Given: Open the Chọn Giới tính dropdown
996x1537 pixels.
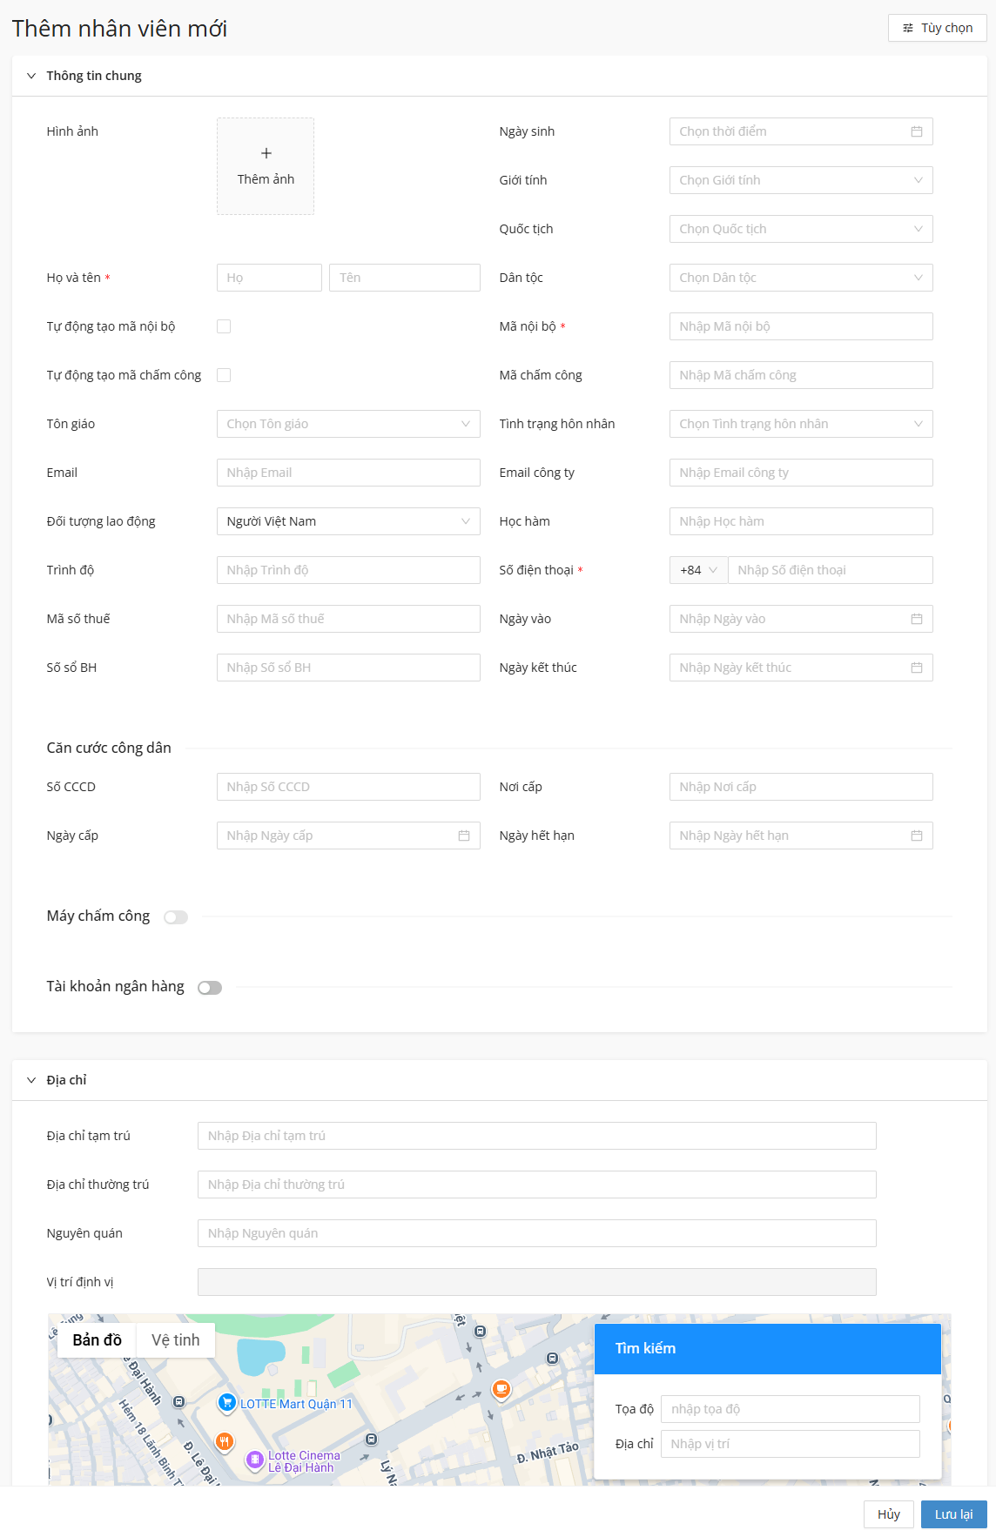Looking at the screenshot, I should [x=800, y=180].
